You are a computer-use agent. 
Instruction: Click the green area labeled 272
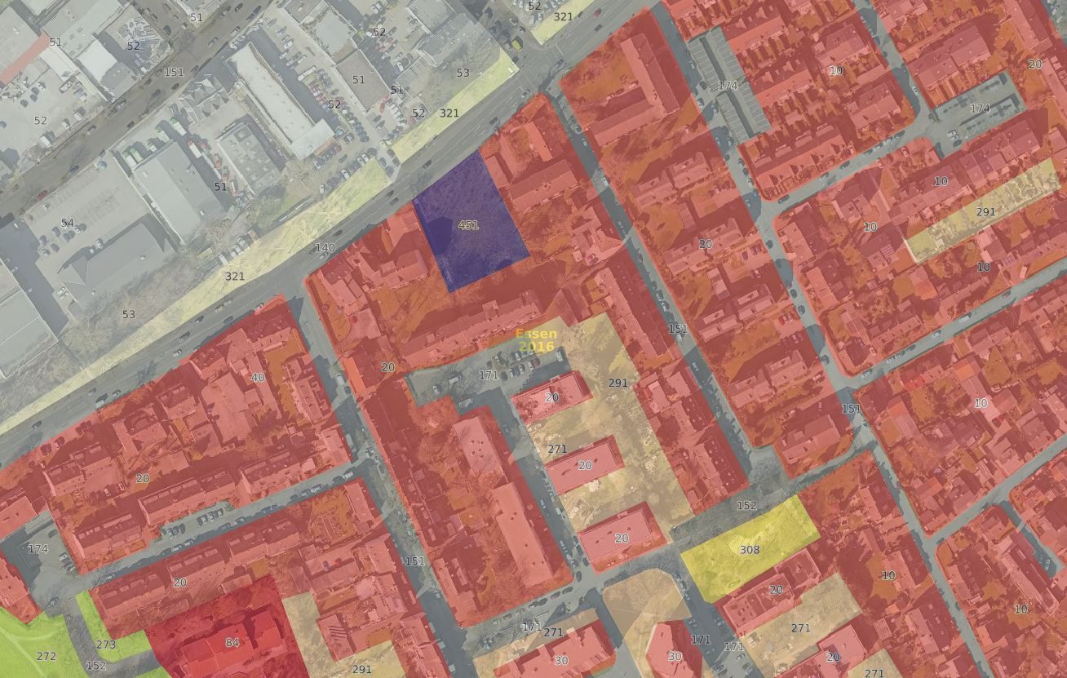(x=46, y=656)
